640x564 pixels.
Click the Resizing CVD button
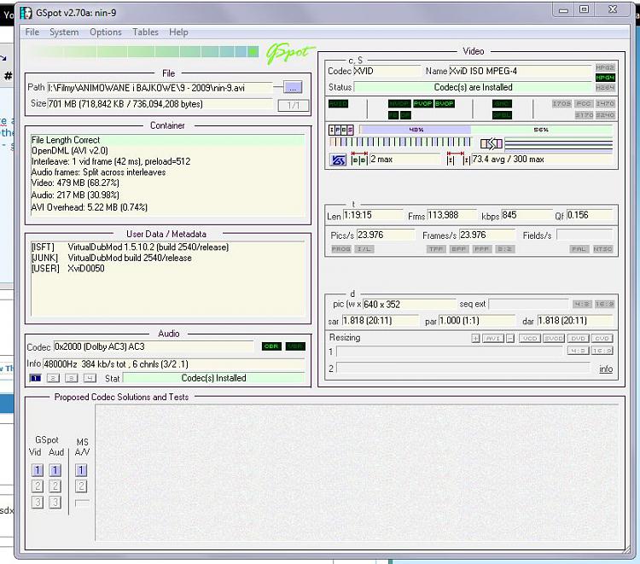coord(602,339)
